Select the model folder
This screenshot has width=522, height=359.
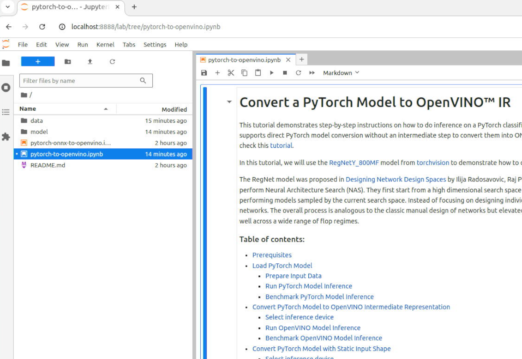pyautogui.click(x=103, y=132)
